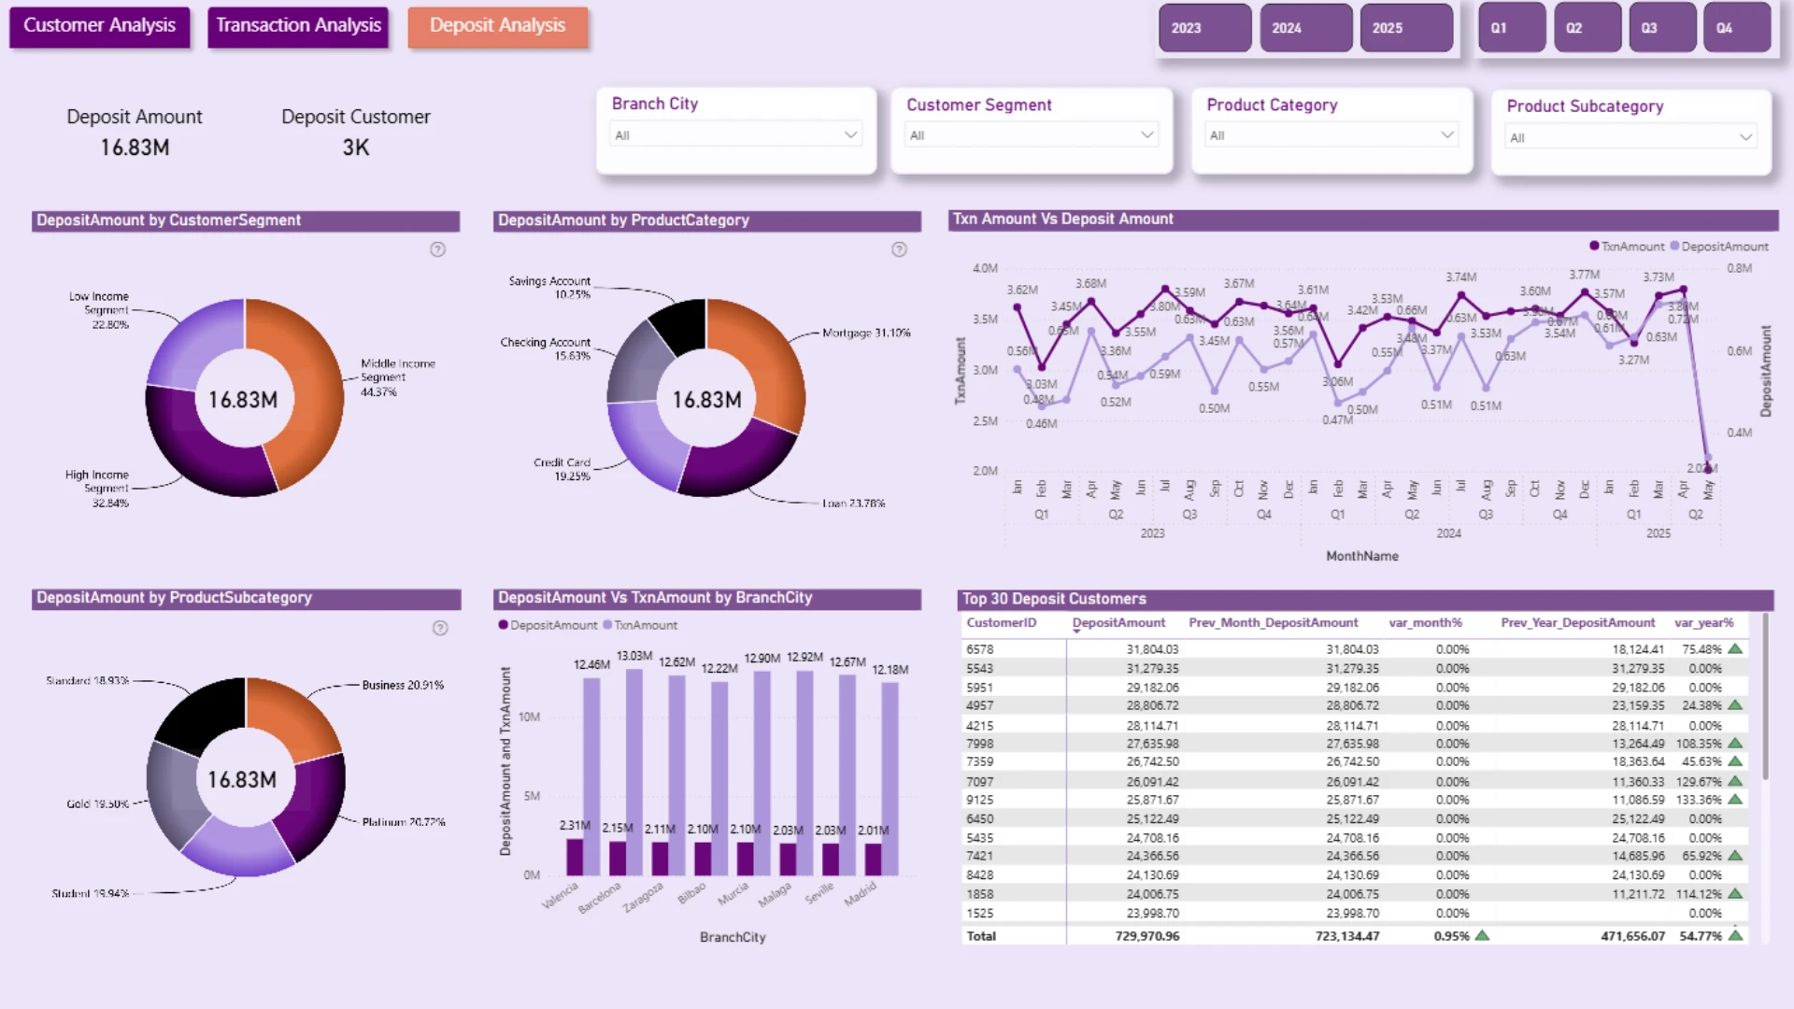Expand the Customer Segment dropdown
Image resolution: width=1794 pixels, height=1009 pixels.
point(1032,135)
